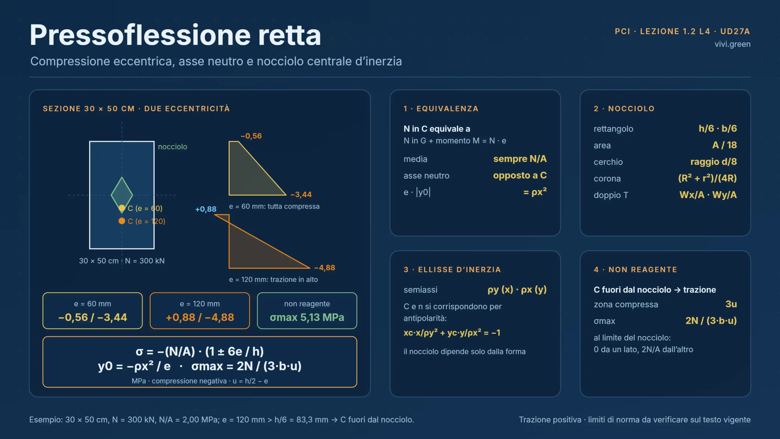This screenshot has height=439, width=780.
Task: Click footer note 'Trazione positiva · limiti di norma'
Action: click(x=635, y=420)
